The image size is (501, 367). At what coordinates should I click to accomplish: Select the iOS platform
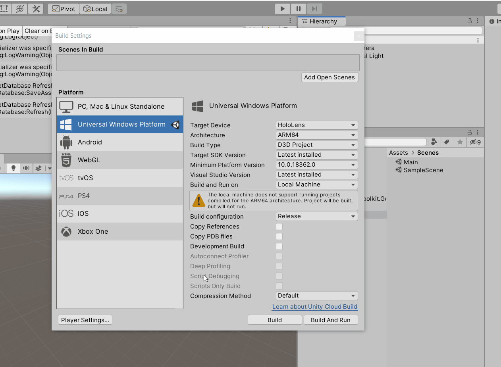(x=120, y=213)
